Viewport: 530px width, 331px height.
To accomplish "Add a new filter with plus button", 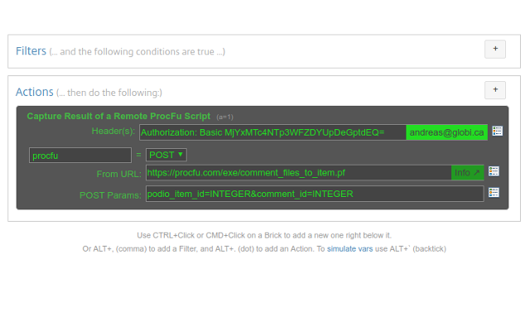I will tap(494, 50).
